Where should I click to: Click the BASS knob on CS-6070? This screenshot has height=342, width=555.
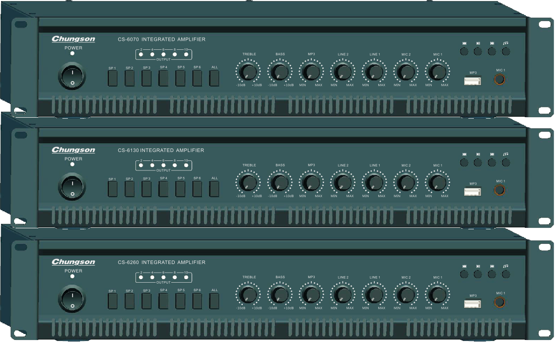click(x=280, y=72)
